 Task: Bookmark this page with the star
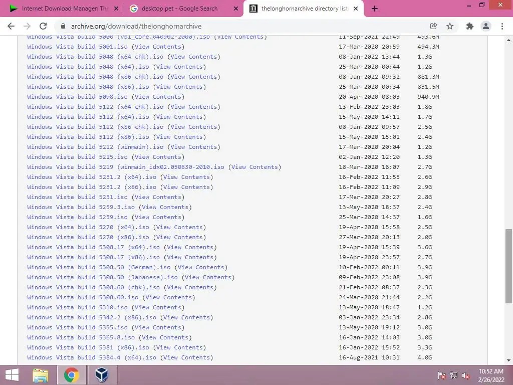[x=450, y=26]
